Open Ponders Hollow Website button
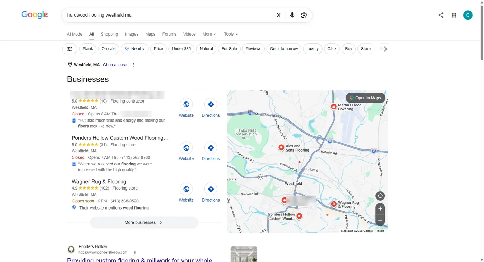This screenshot has width=484, height=262. point(186,148)
